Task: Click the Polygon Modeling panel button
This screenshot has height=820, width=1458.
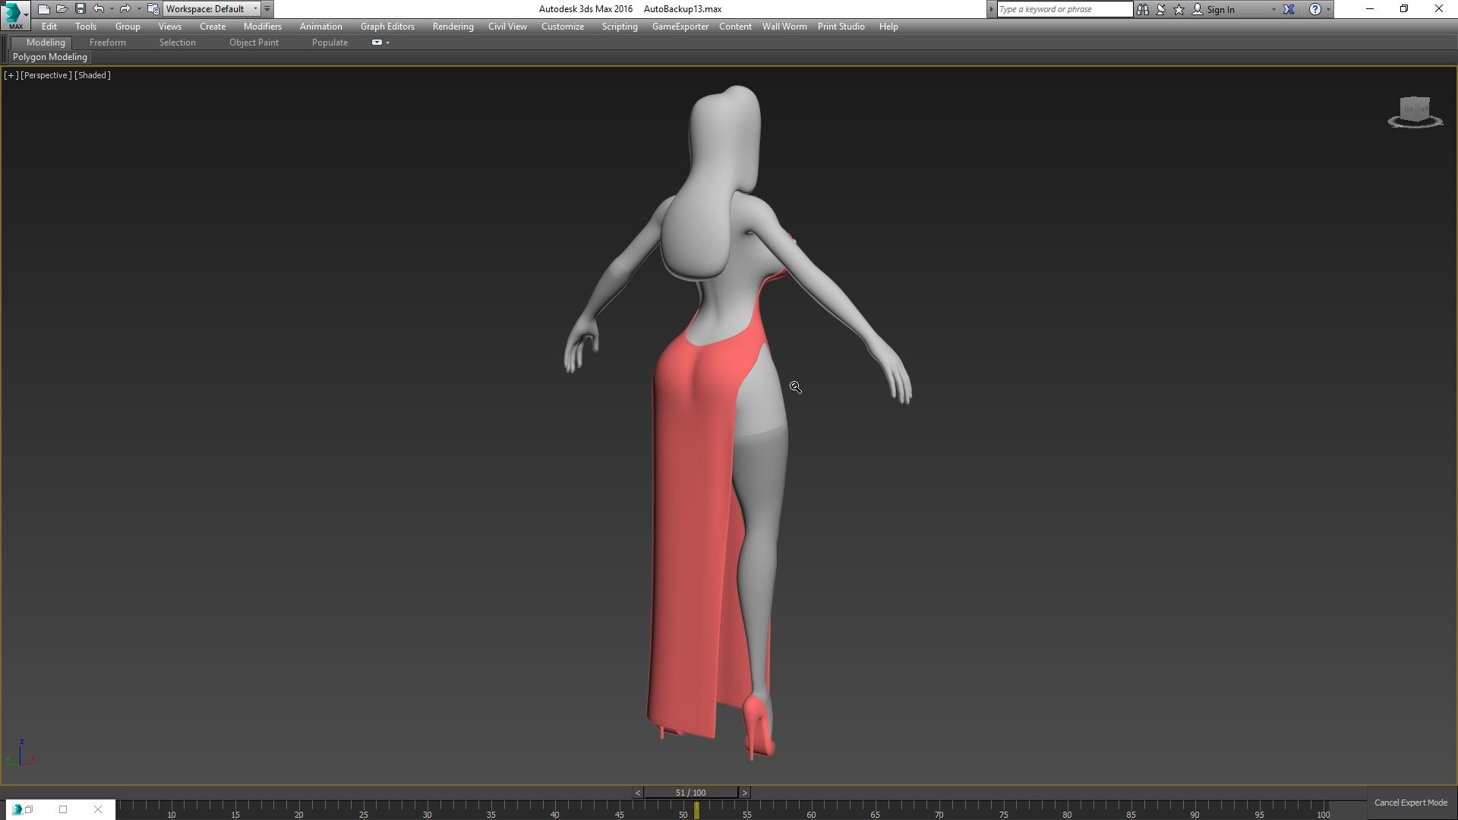Action: click(50, 57)
